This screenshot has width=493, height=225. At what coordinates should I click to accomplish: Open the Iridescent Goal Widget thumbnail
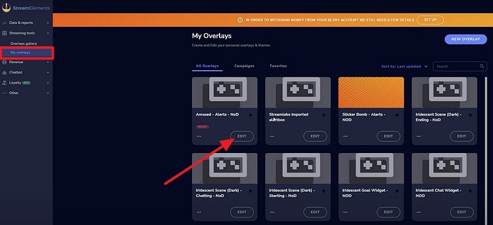(371, 168)
